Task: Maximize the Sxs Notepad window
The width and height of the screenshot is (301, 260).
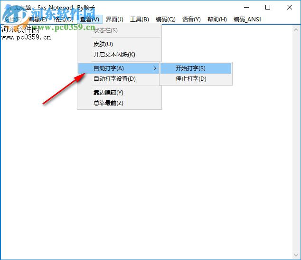Action: click(268, 7)
